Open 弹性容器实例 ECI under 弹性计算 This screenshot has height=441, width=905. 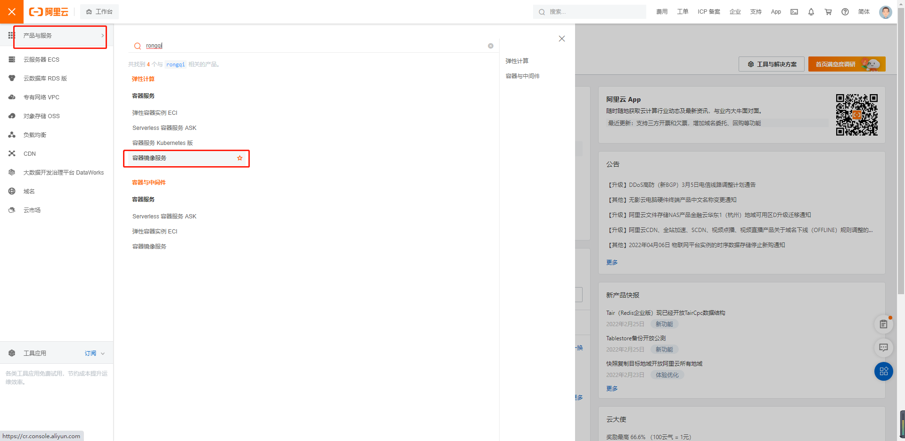[155, 112]
